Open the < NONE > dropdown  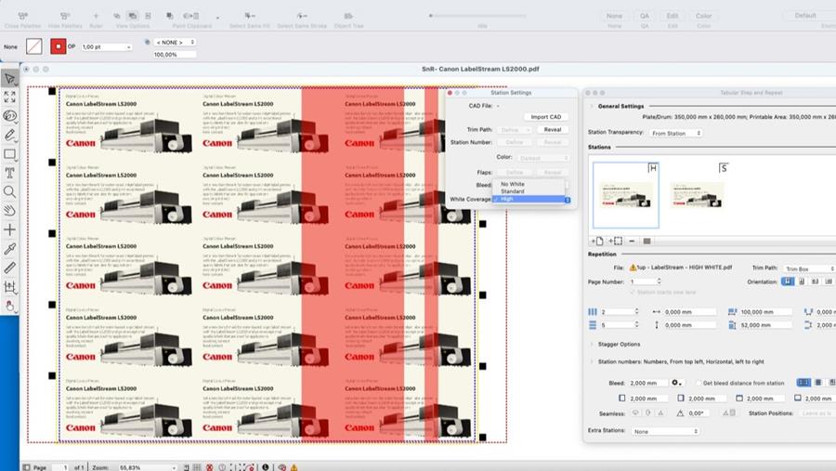pos(175,42)
